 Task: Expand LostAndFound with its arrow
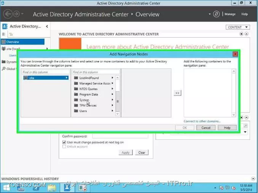click(x=112, y=78)
